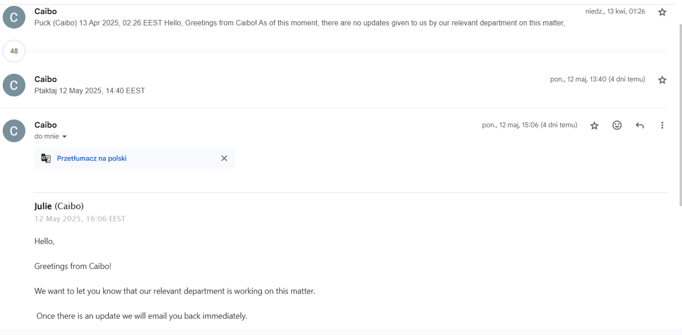
Task: Add an emoji reaction to the message
Action: [617, 125]
